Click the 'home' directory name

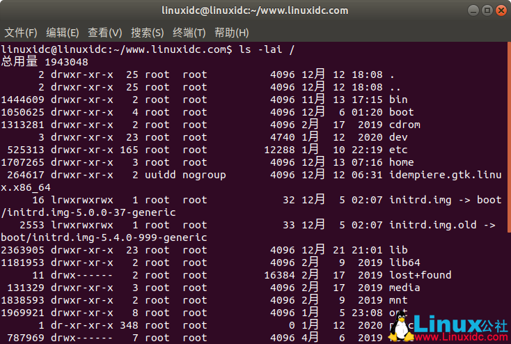[x=402, y=162]
